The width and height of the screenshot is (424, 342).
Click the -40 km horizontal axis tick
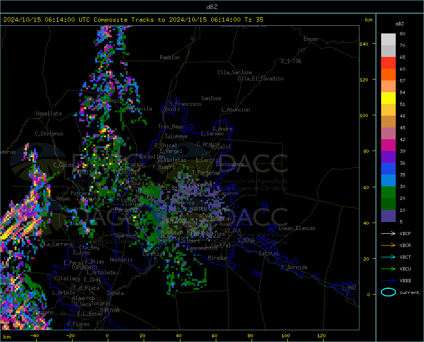pos(34,335)
